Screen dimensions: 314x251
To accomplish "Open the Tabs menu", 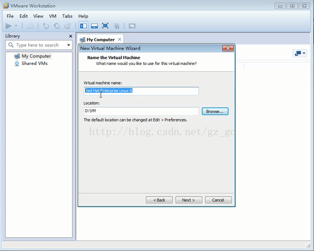I will [x=67, y=16].
